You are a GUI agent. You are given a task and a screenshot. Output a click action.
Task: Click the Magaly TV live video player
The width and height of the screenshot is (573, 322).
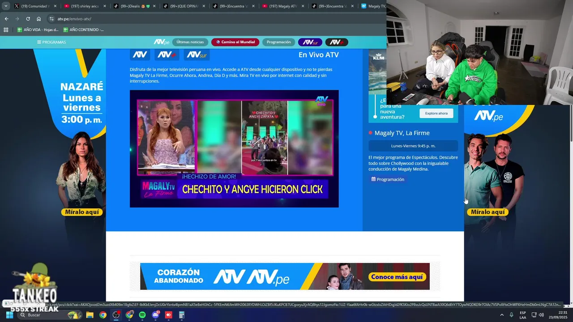click(x=234, y=148)
